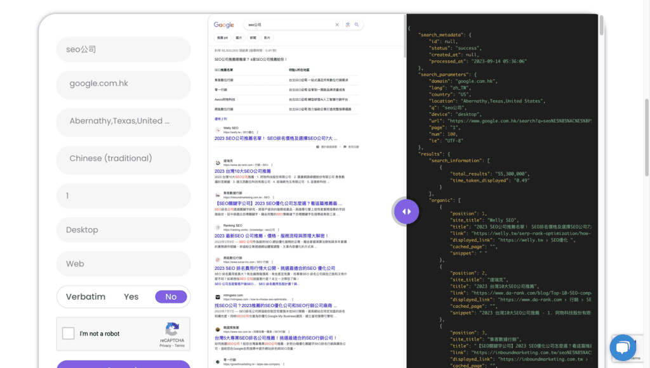Click the Google logo in the preview

pyautogui.click(x=224, y=25)
